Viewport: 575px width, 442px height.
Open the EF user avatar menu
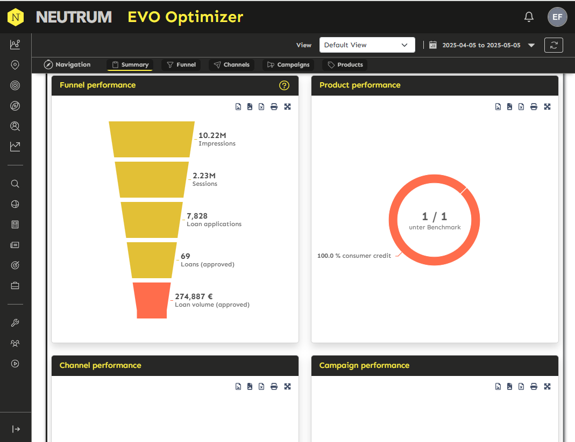(x=557, y=17)
